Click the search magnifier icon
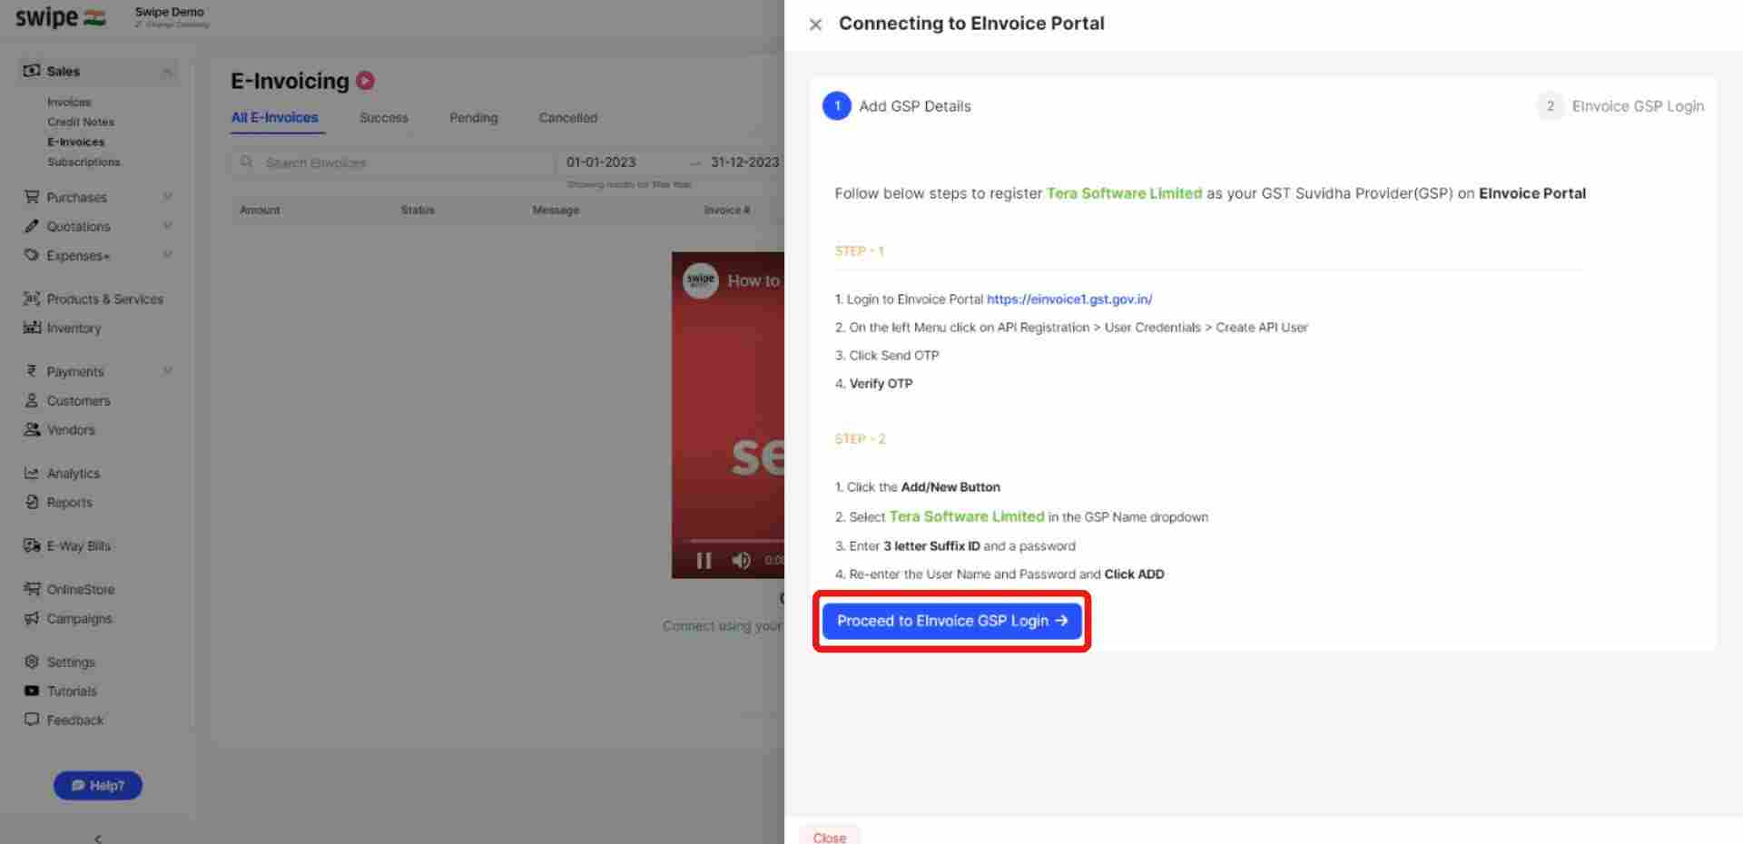The height and width of the screenshot is (844, 1743). point(246,162)
